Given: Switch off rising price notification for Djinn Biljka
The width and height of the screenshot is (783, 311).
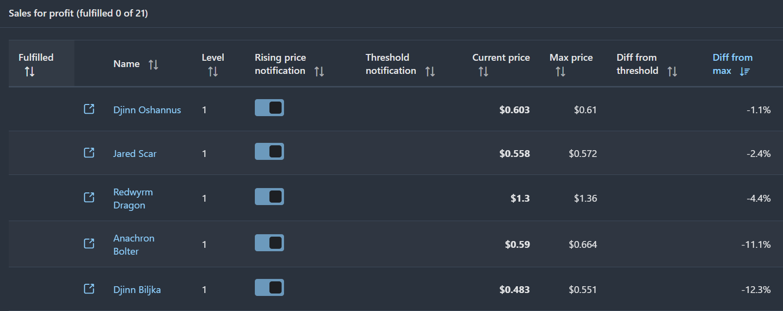Looking at the screenshot, I should 269,288.
